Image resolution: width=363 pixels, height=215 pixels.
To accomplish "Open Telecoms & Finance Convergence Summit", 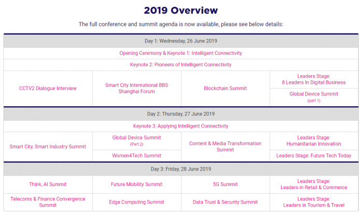I will pyautogui.click(x=48, y=202).
